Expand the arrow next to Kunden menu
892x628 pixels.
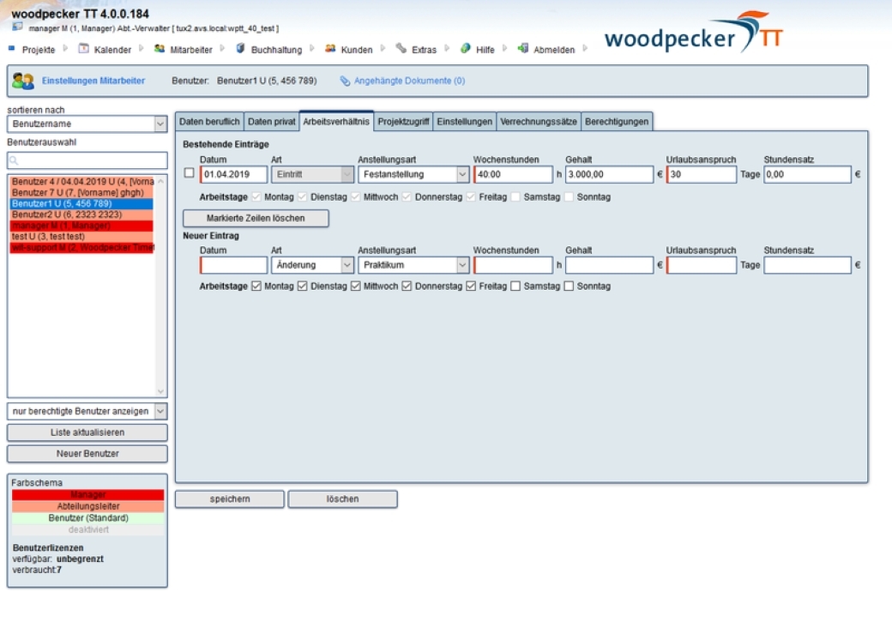(383, 49)
